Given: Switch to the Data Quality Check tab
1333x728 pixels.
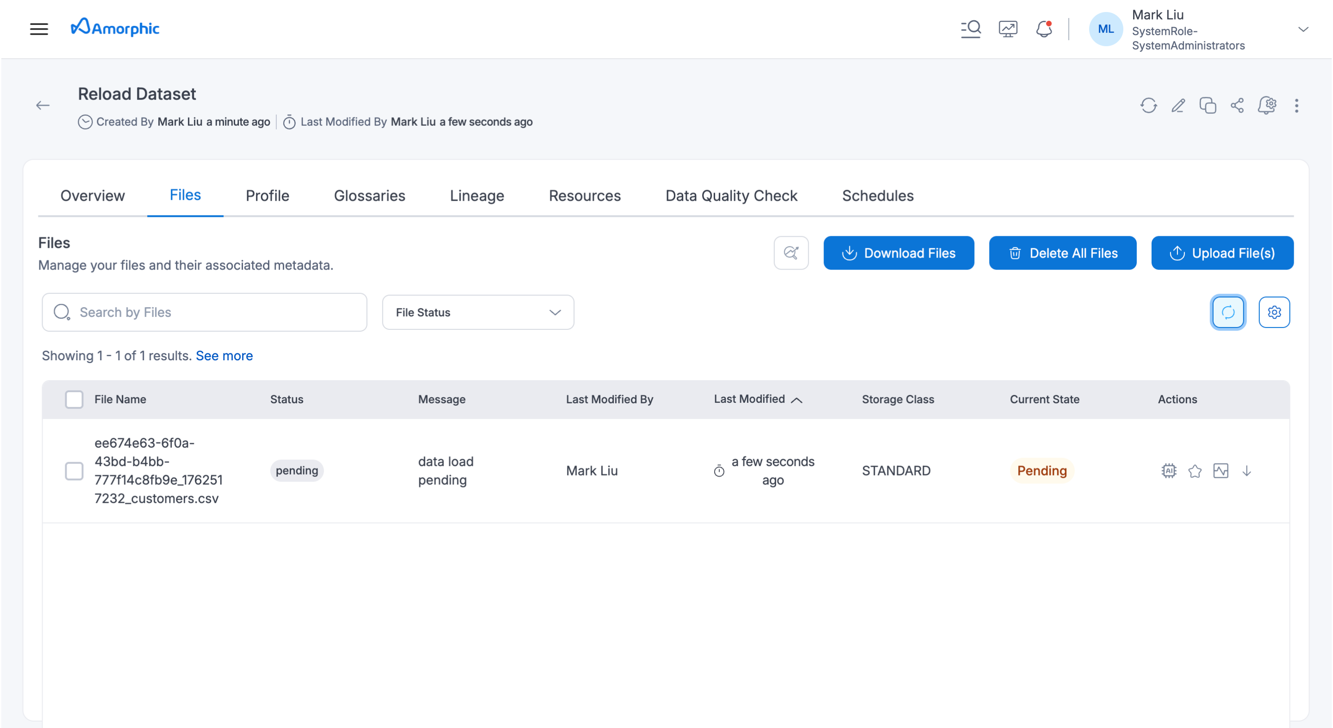Looking at the screenshot, I should click(731, 196).
